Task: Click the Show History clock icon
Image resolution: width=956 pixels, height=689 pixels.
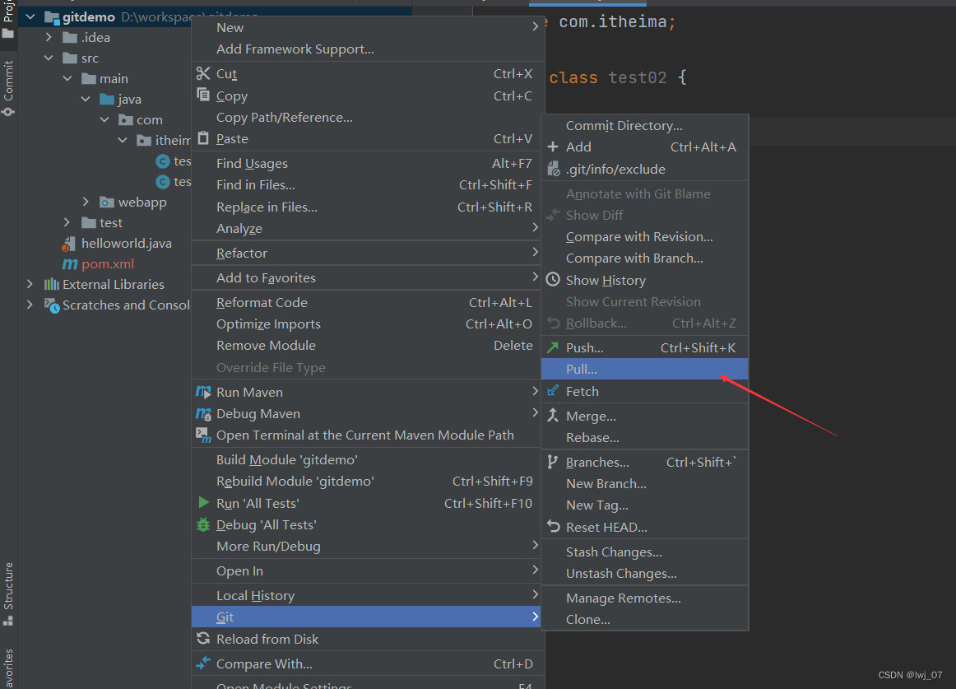Action: coord(552,280)
